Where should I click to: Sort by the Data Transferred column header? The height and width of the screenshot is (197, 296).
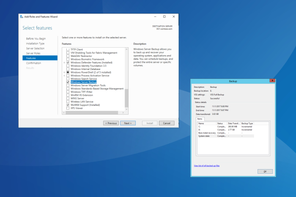234,123
